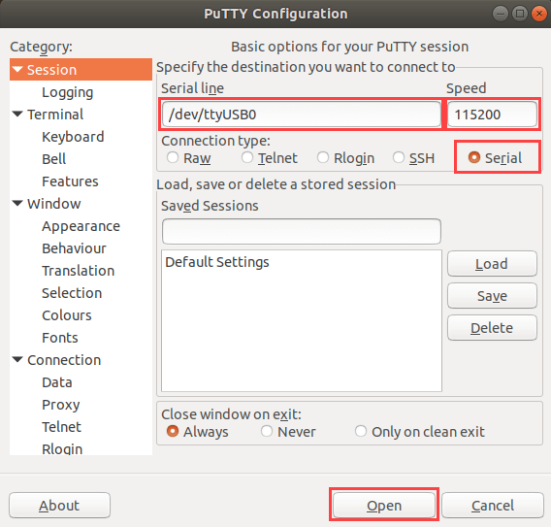Minimize the PuTTY Configuration window

tap(500, 14)
